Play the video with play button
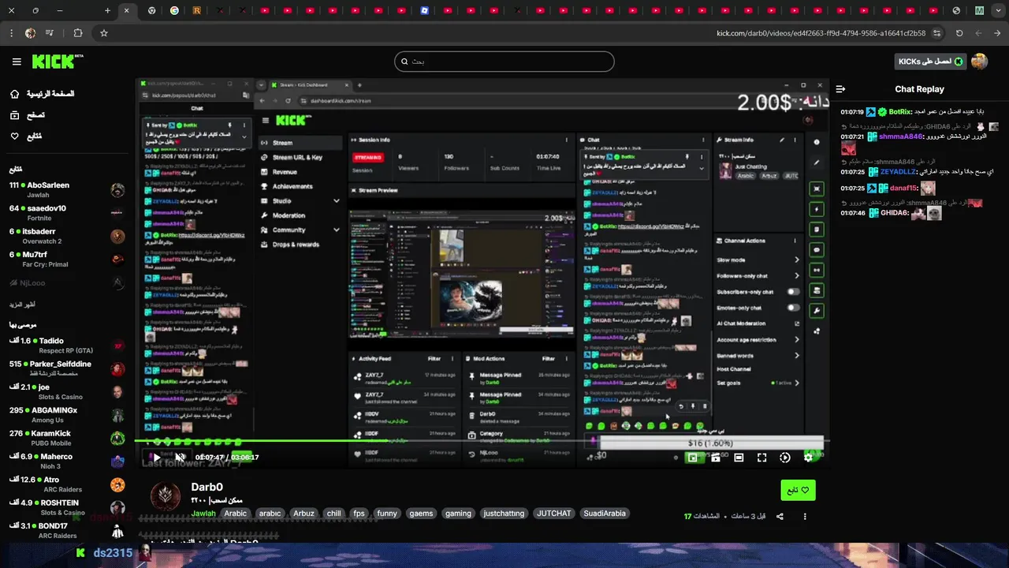Viewport: 1009px width, 568px height. pos(156,458)
